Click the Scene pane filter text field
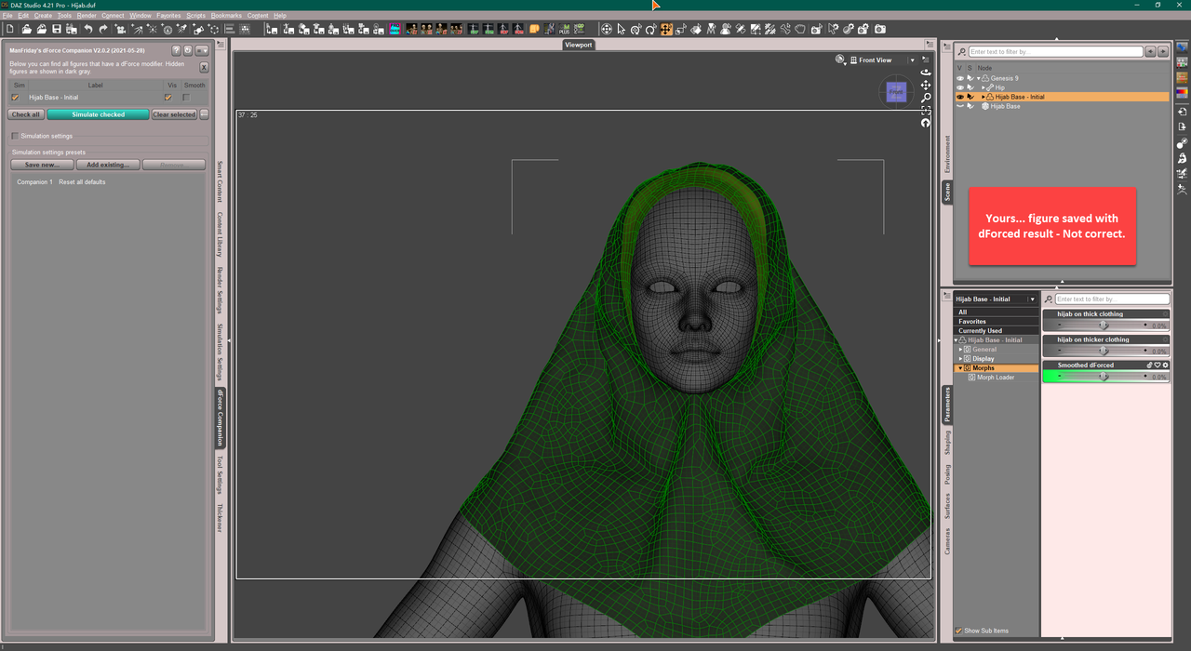 click(1055, 52)
